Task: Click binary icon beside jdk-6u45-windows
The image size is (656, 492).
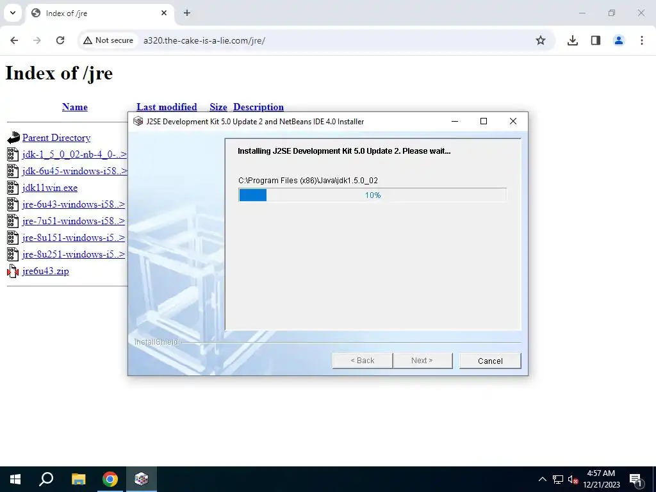Action: (x=13, y=171)
